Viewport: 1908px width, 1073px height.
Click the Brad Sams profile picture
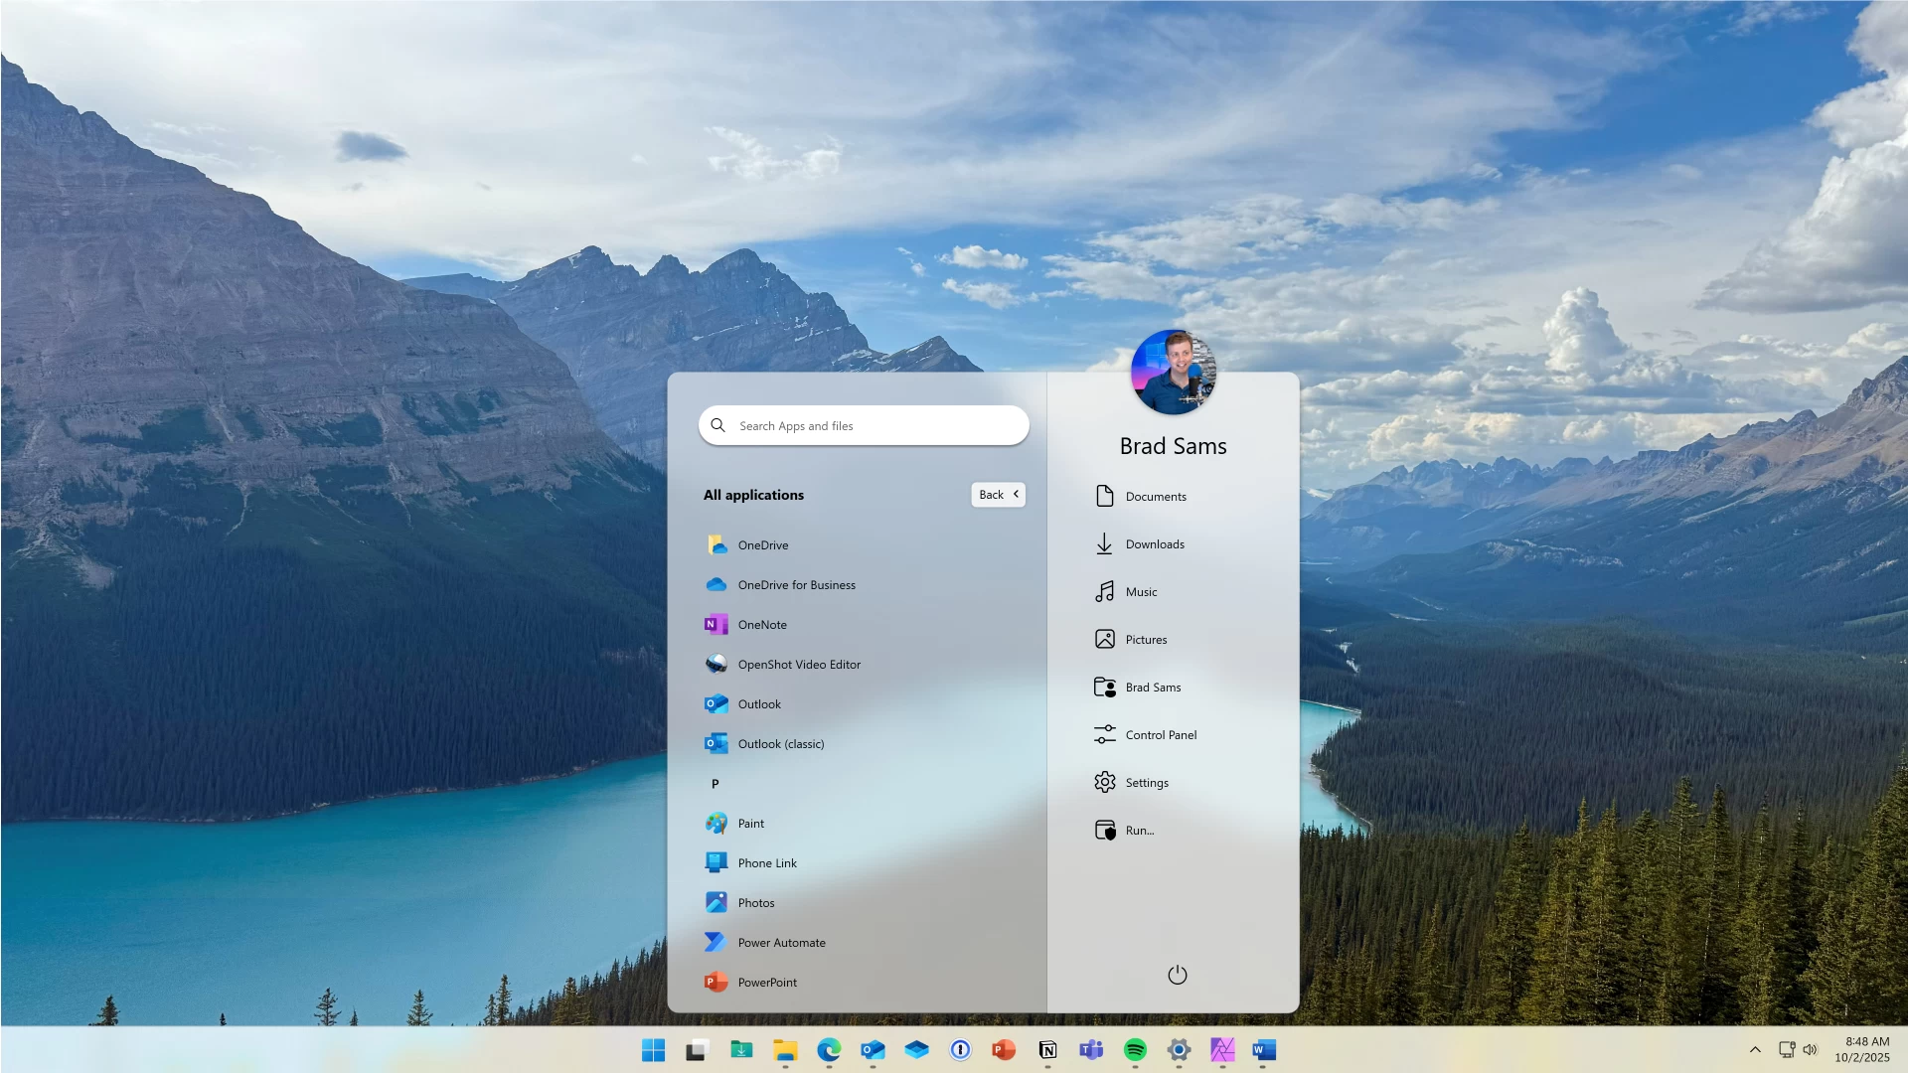click(1174, 371)
